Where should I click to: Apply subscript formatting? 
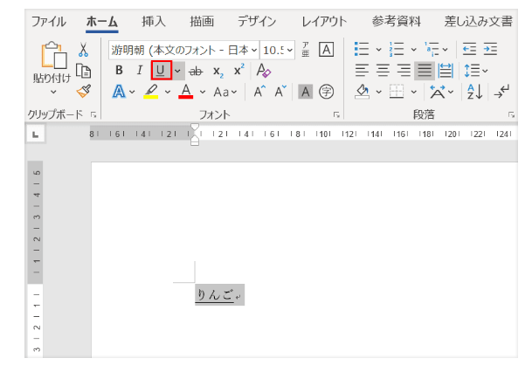pyautogui.click(x=218, y=72)
